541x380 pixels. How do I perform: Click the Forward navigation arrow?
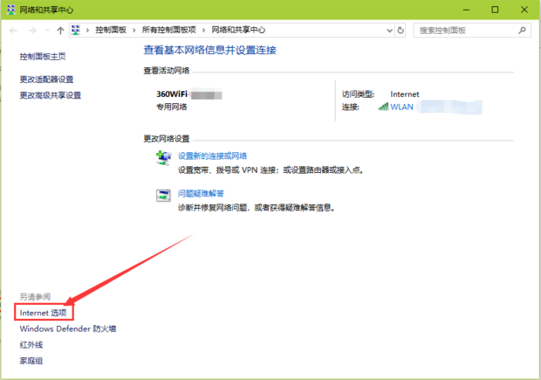32,30
